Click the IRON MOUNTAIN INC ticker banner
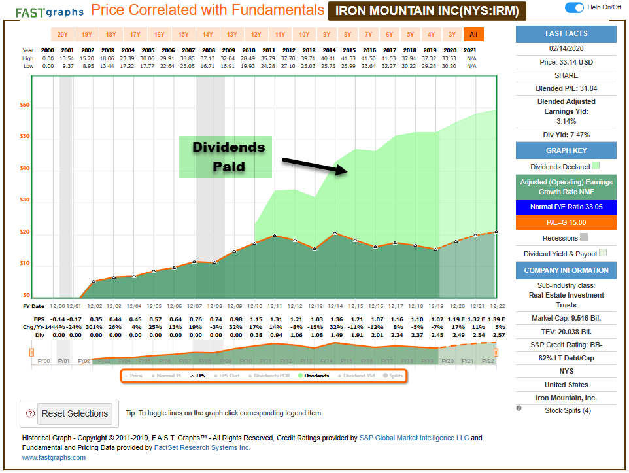 tap(427, 11)
